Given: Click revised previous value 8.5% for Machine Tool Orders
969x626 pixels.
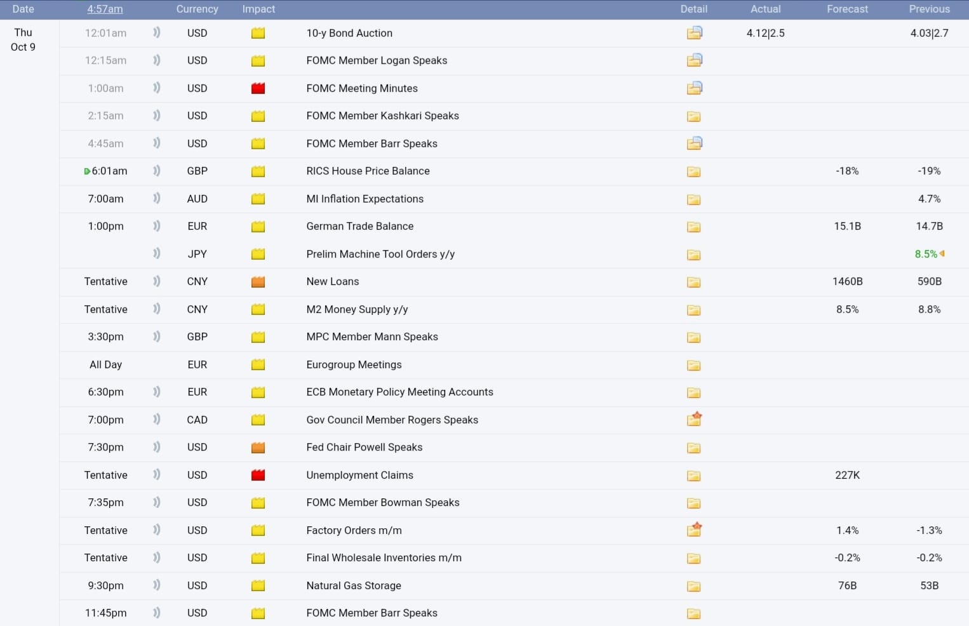Looking at the screenshot, I should click(x=926, y=254).
